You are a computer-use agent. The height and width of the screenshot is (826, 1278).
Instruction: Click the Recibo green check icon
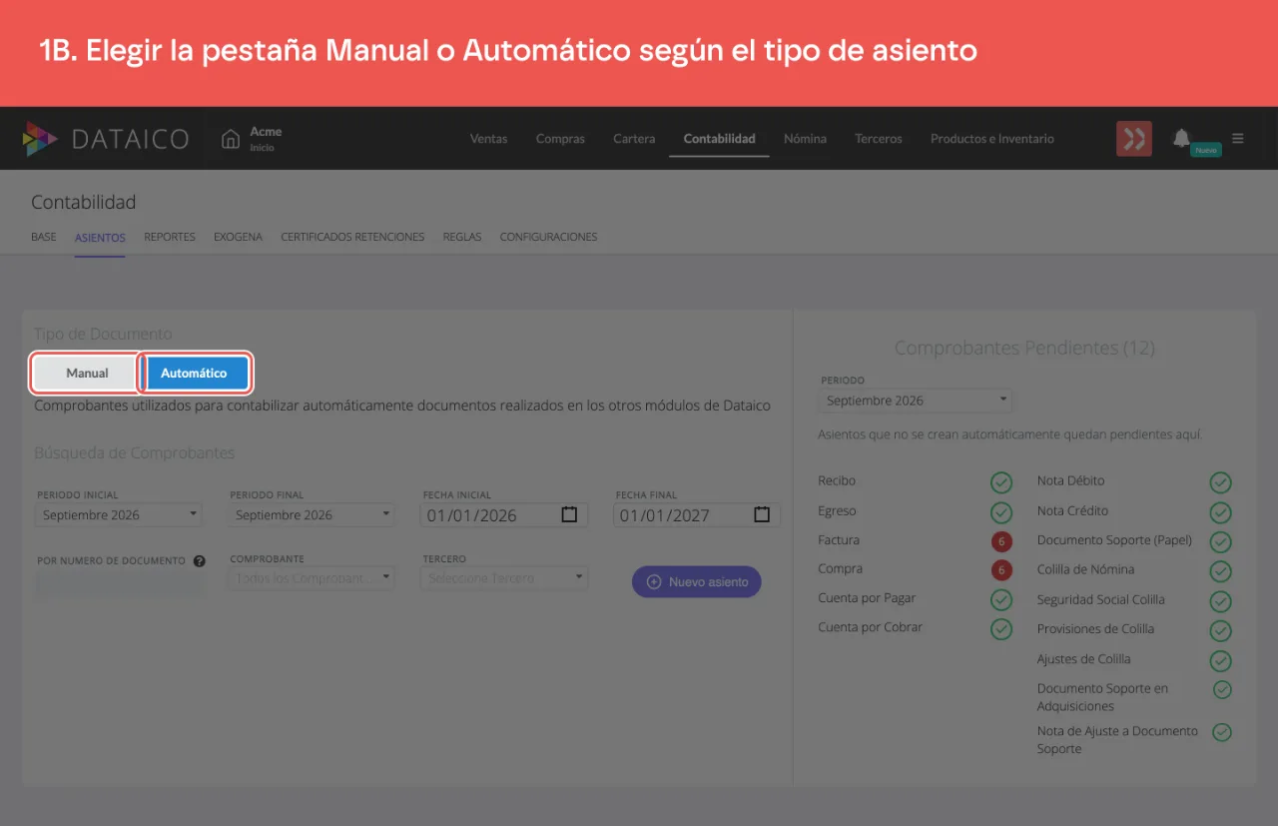(x=1001, y=483)
